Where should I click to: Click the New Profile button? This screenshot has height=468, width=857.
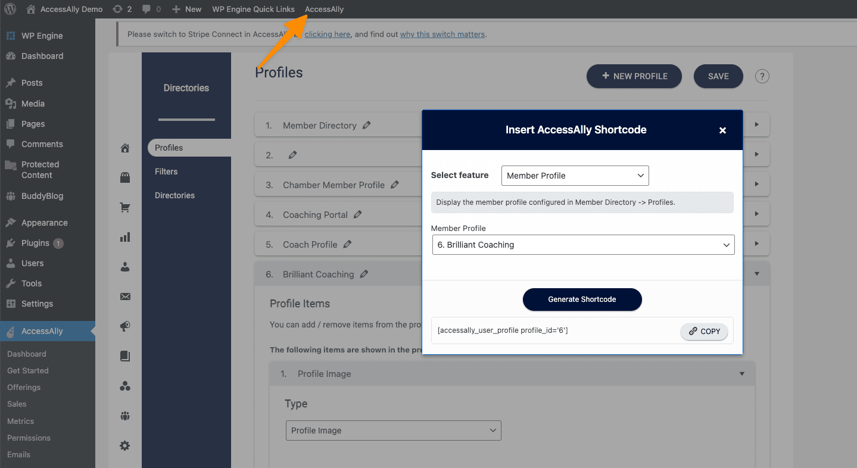[x=634, y=76]
